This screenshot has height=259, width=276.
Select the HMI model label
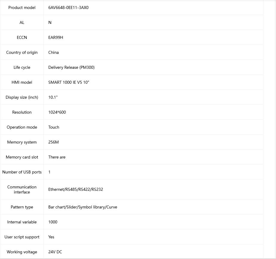click(22, 82)
